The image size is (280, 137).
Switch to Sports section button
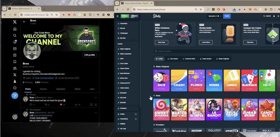(x=134, y=16)
